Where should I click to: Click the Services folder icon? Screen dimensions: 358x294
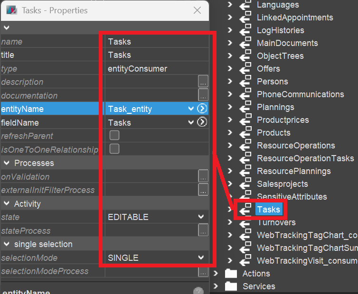point(231,286)
